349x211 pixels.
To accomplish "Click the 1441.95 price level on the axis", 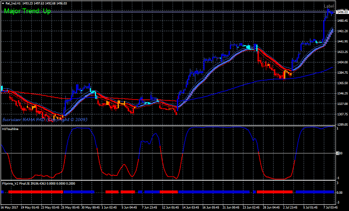I will [x=342, y=41].
